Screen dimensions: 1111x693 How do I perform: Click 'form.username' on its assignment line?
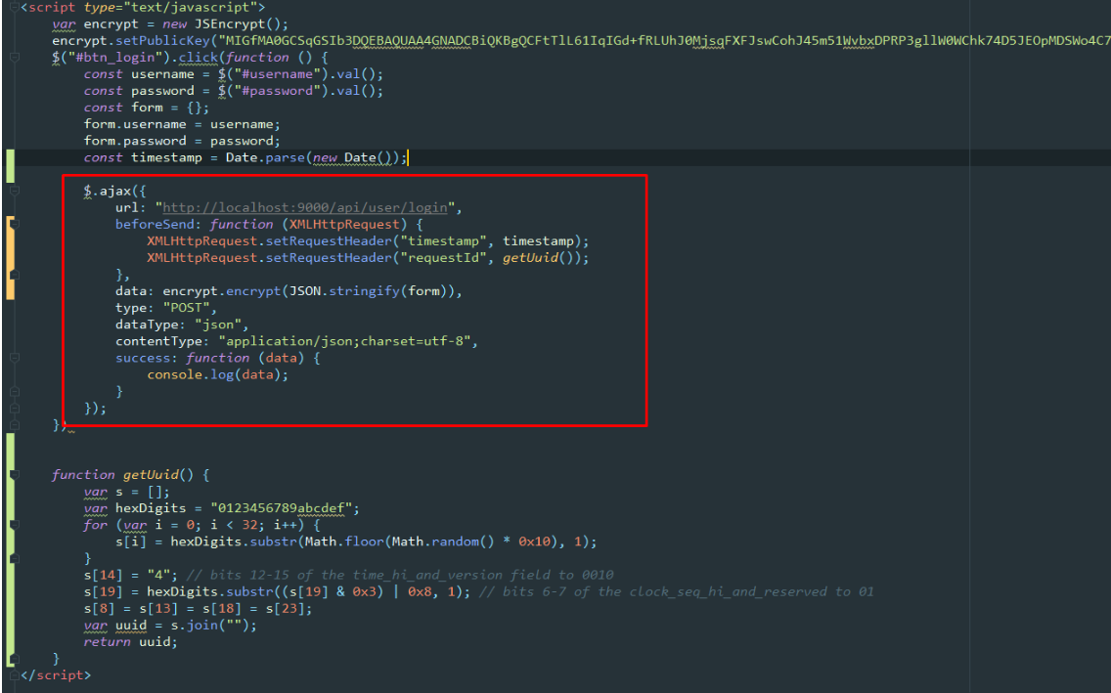pyautogui.click(x=135, y=124)
